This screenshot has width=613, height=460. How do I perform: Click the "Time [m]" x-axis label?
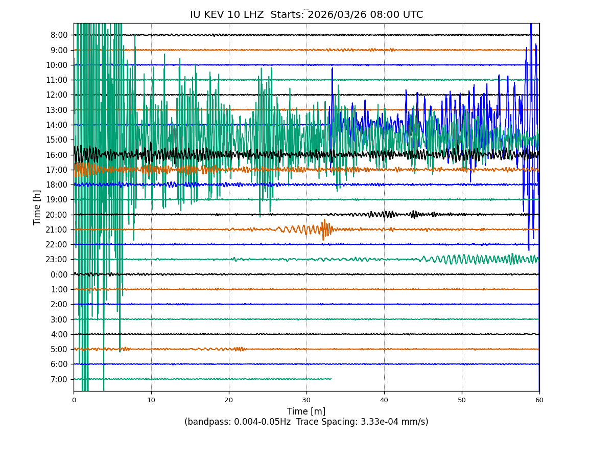[x=306, y=411]
